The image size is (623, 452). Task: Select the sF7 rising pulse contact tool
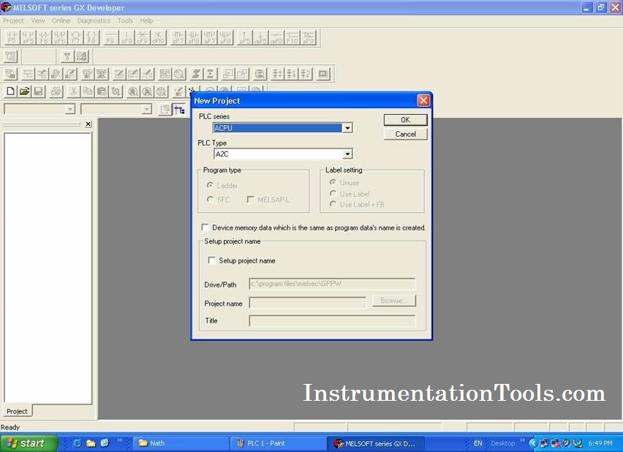pyautogui.click(x=178, y=37)
